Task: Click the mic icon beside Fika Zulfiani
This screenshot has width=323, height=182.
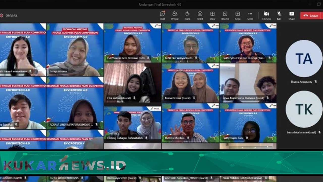Action: 134,98
